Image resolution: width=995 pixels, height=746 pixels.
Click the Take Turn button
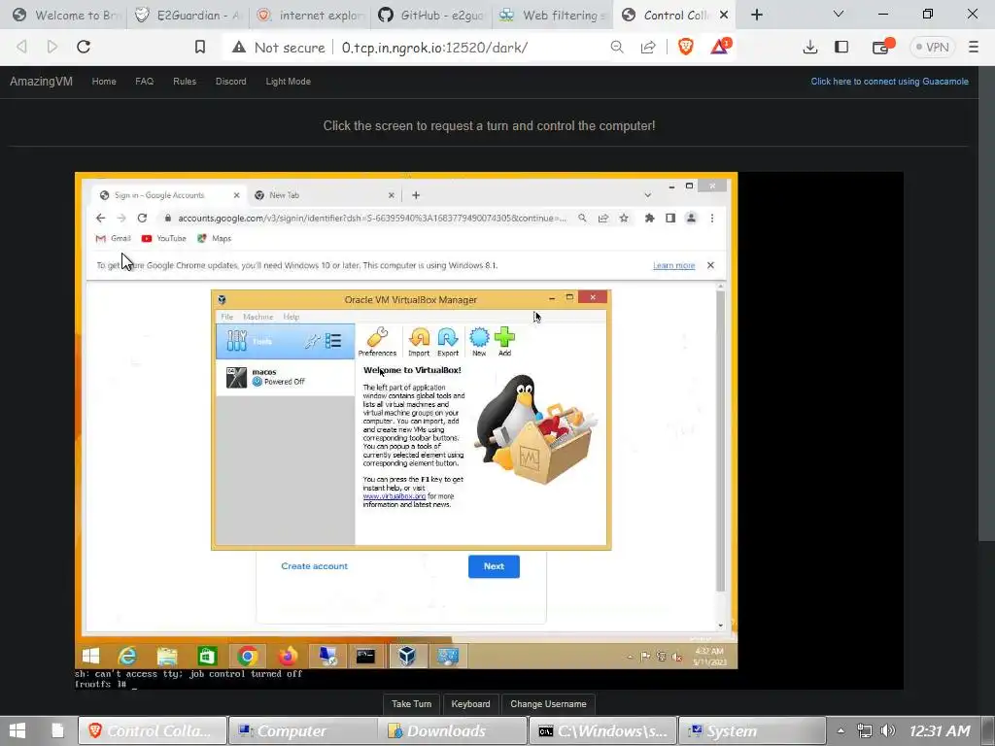click(x=411, y=703)
